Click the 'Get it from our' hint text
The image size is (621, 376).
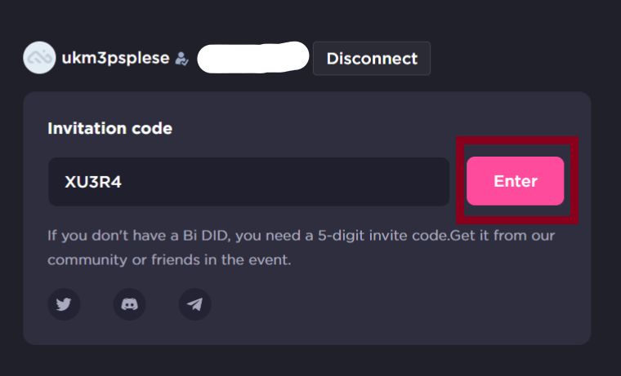click(x=503, y=236)
